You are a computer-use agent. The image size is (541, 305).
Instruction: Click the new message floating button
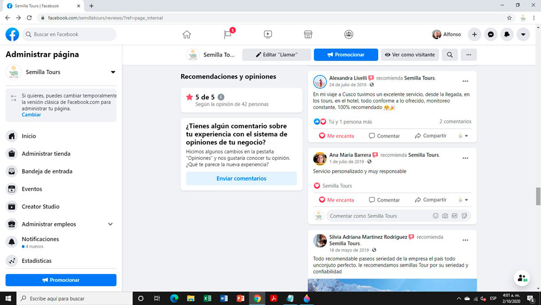pos(522,278)
